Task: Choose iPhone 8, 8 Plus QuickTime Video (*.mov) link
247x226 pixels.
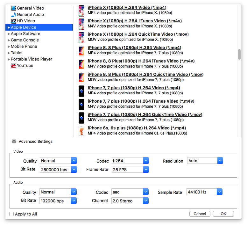Action: coord(145,75)
